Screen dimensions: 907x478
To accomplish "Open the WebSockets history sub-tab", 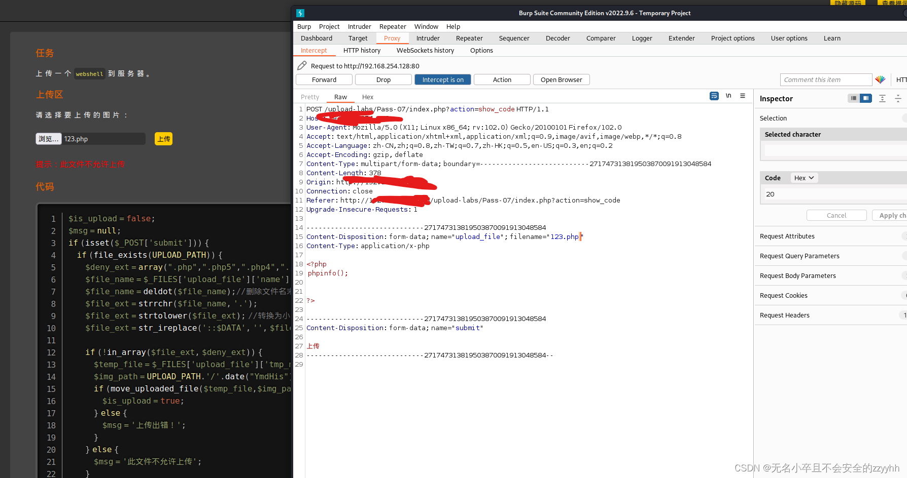I will pyautogui.click(x=425, y=50).
